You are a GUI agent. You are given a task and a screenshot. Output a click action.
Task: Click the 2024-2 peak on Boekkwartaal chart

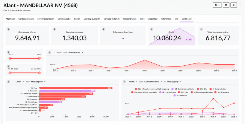click(145, 60)
